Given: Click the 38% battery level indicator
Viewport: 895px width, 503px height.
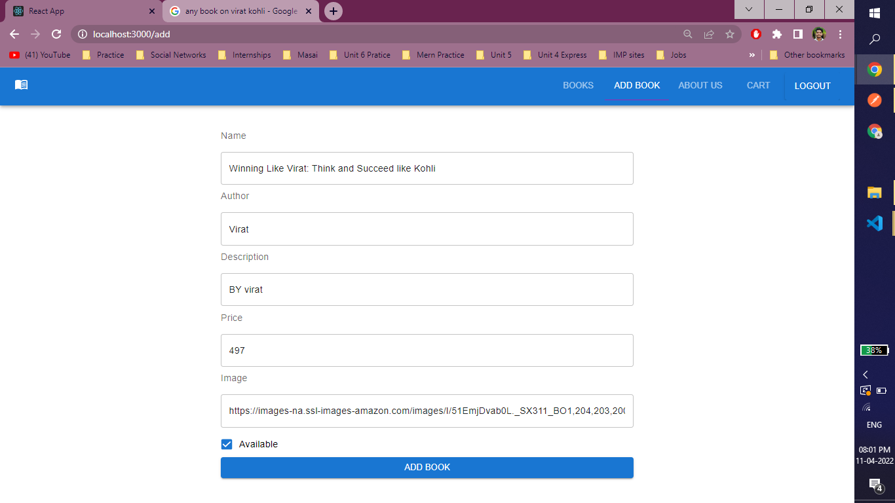Looking at the screenshot, I should pyautogui.click(x=874, y=350).
